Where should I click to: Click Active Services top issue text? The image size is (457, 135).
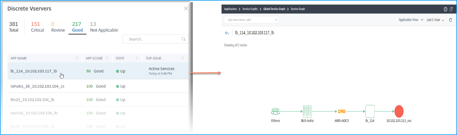click(162, 68)
